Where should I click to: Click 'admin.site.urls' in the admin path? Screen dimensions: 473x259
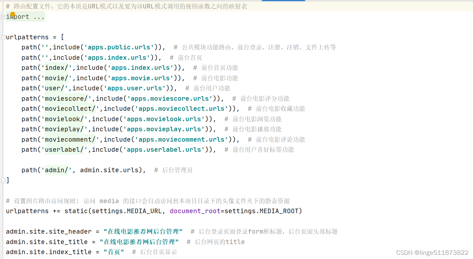[110, 170]
